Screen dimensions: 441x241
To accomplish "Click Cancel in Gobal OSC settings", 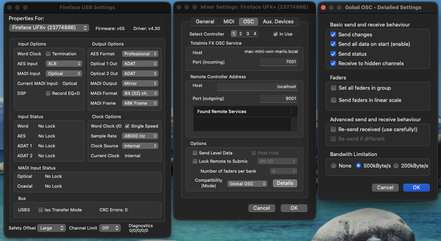I will (385, 188).
